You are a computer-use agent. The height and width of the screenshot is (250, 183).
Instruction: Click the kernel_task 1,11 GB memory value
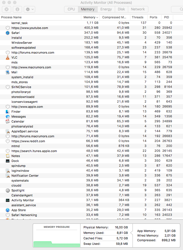[x=92, y=23]
